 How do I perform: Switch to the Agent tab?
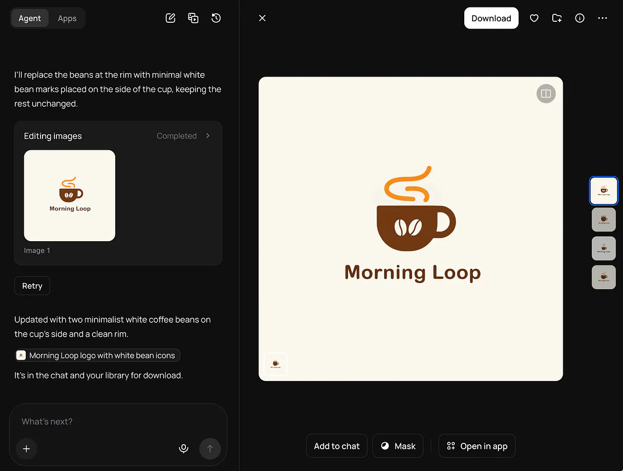30,18
